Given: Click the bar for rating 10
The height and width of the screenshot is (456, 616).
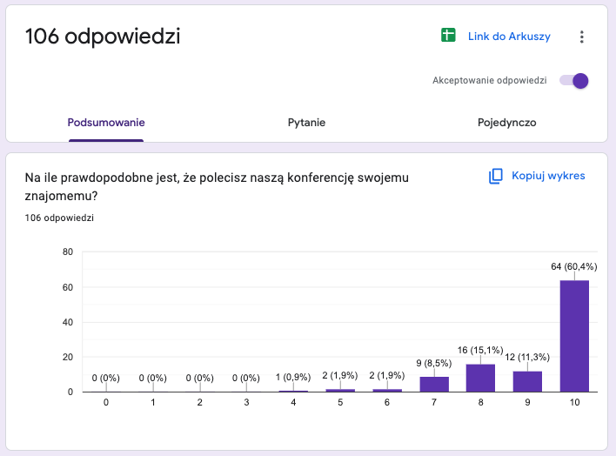Looking at the screenshot, I should [x=574, y=336].
